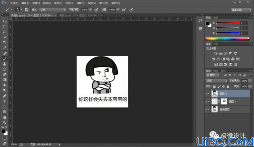Image resolution: width=254 pixels, height=147 pixels.
Task: Select the Clone Stamp tool
Action: pyautogui.click(x=5, y=64)
